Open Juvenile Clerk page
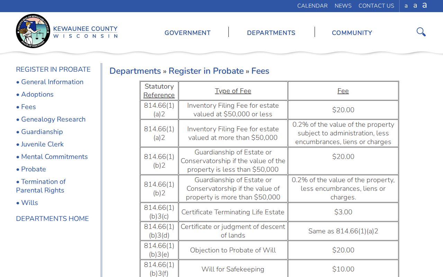The image size is (443, 277). [42, 144]
